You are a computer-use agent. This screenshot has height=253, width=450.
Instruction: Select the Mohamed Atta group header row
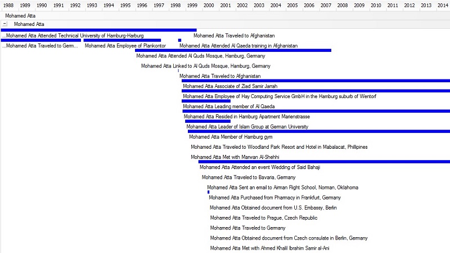pyautogui.click(x=225, y=24)
